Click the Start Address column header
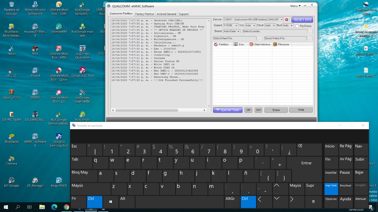Viewport: 378px width, 212px height. point(260,44)
